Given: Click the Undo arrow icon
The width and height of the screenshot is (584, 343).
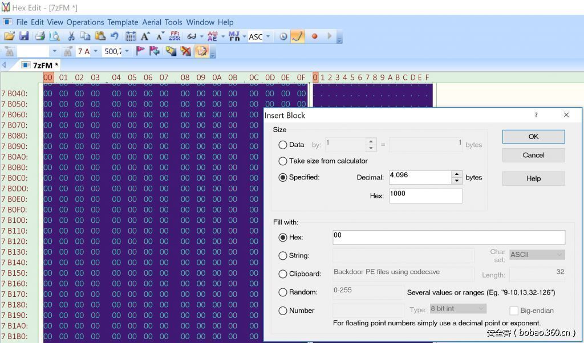Looking at the screenshot, I should [x=115, y=36].
